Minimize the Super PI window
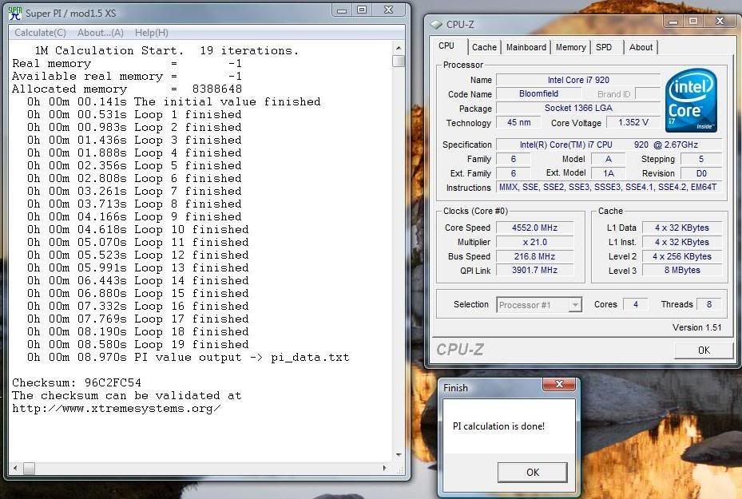This screenshot has height=499, width=742. pos(342,10)
